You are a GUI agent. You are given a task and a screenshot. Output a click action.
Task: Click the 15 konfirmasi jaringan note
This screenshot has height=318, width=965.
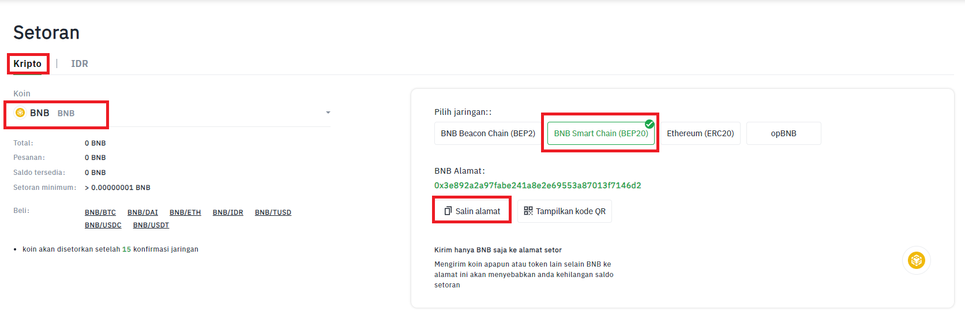coord(110,249)
